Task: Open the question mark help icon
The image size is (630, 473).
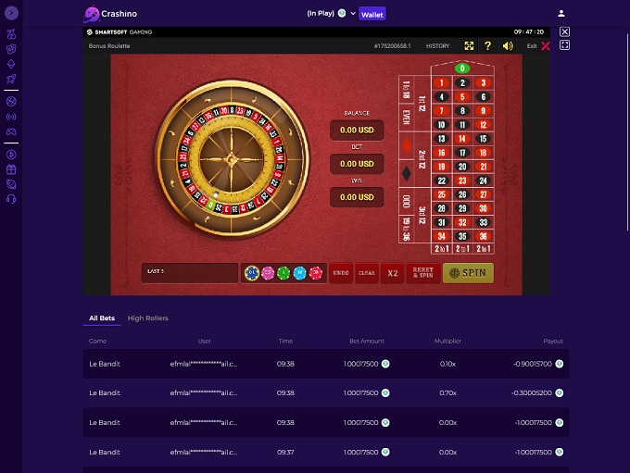Action: [x=487, y=45]
